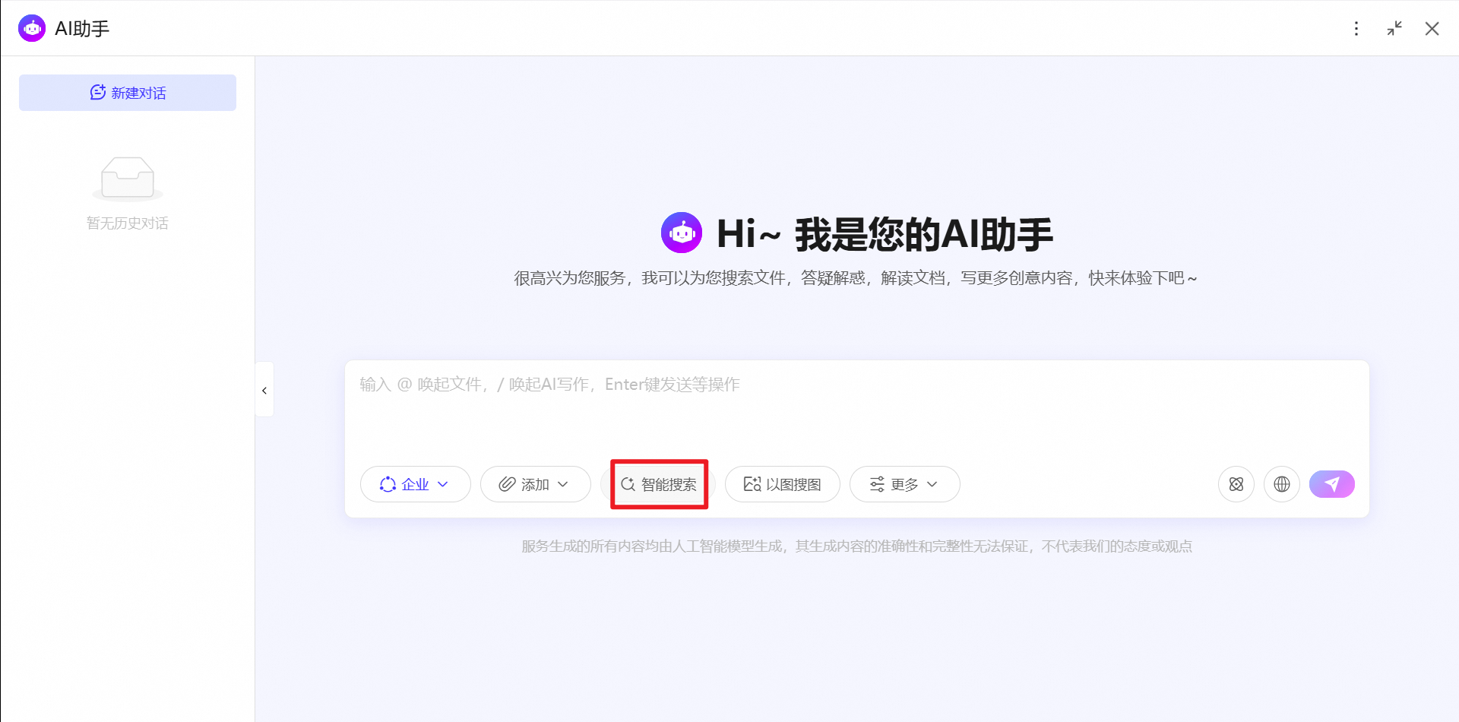1459x722 pixels.
Task: Click the heading Hi~ 我是您的AI助手
Action: [x=885, y=233]
